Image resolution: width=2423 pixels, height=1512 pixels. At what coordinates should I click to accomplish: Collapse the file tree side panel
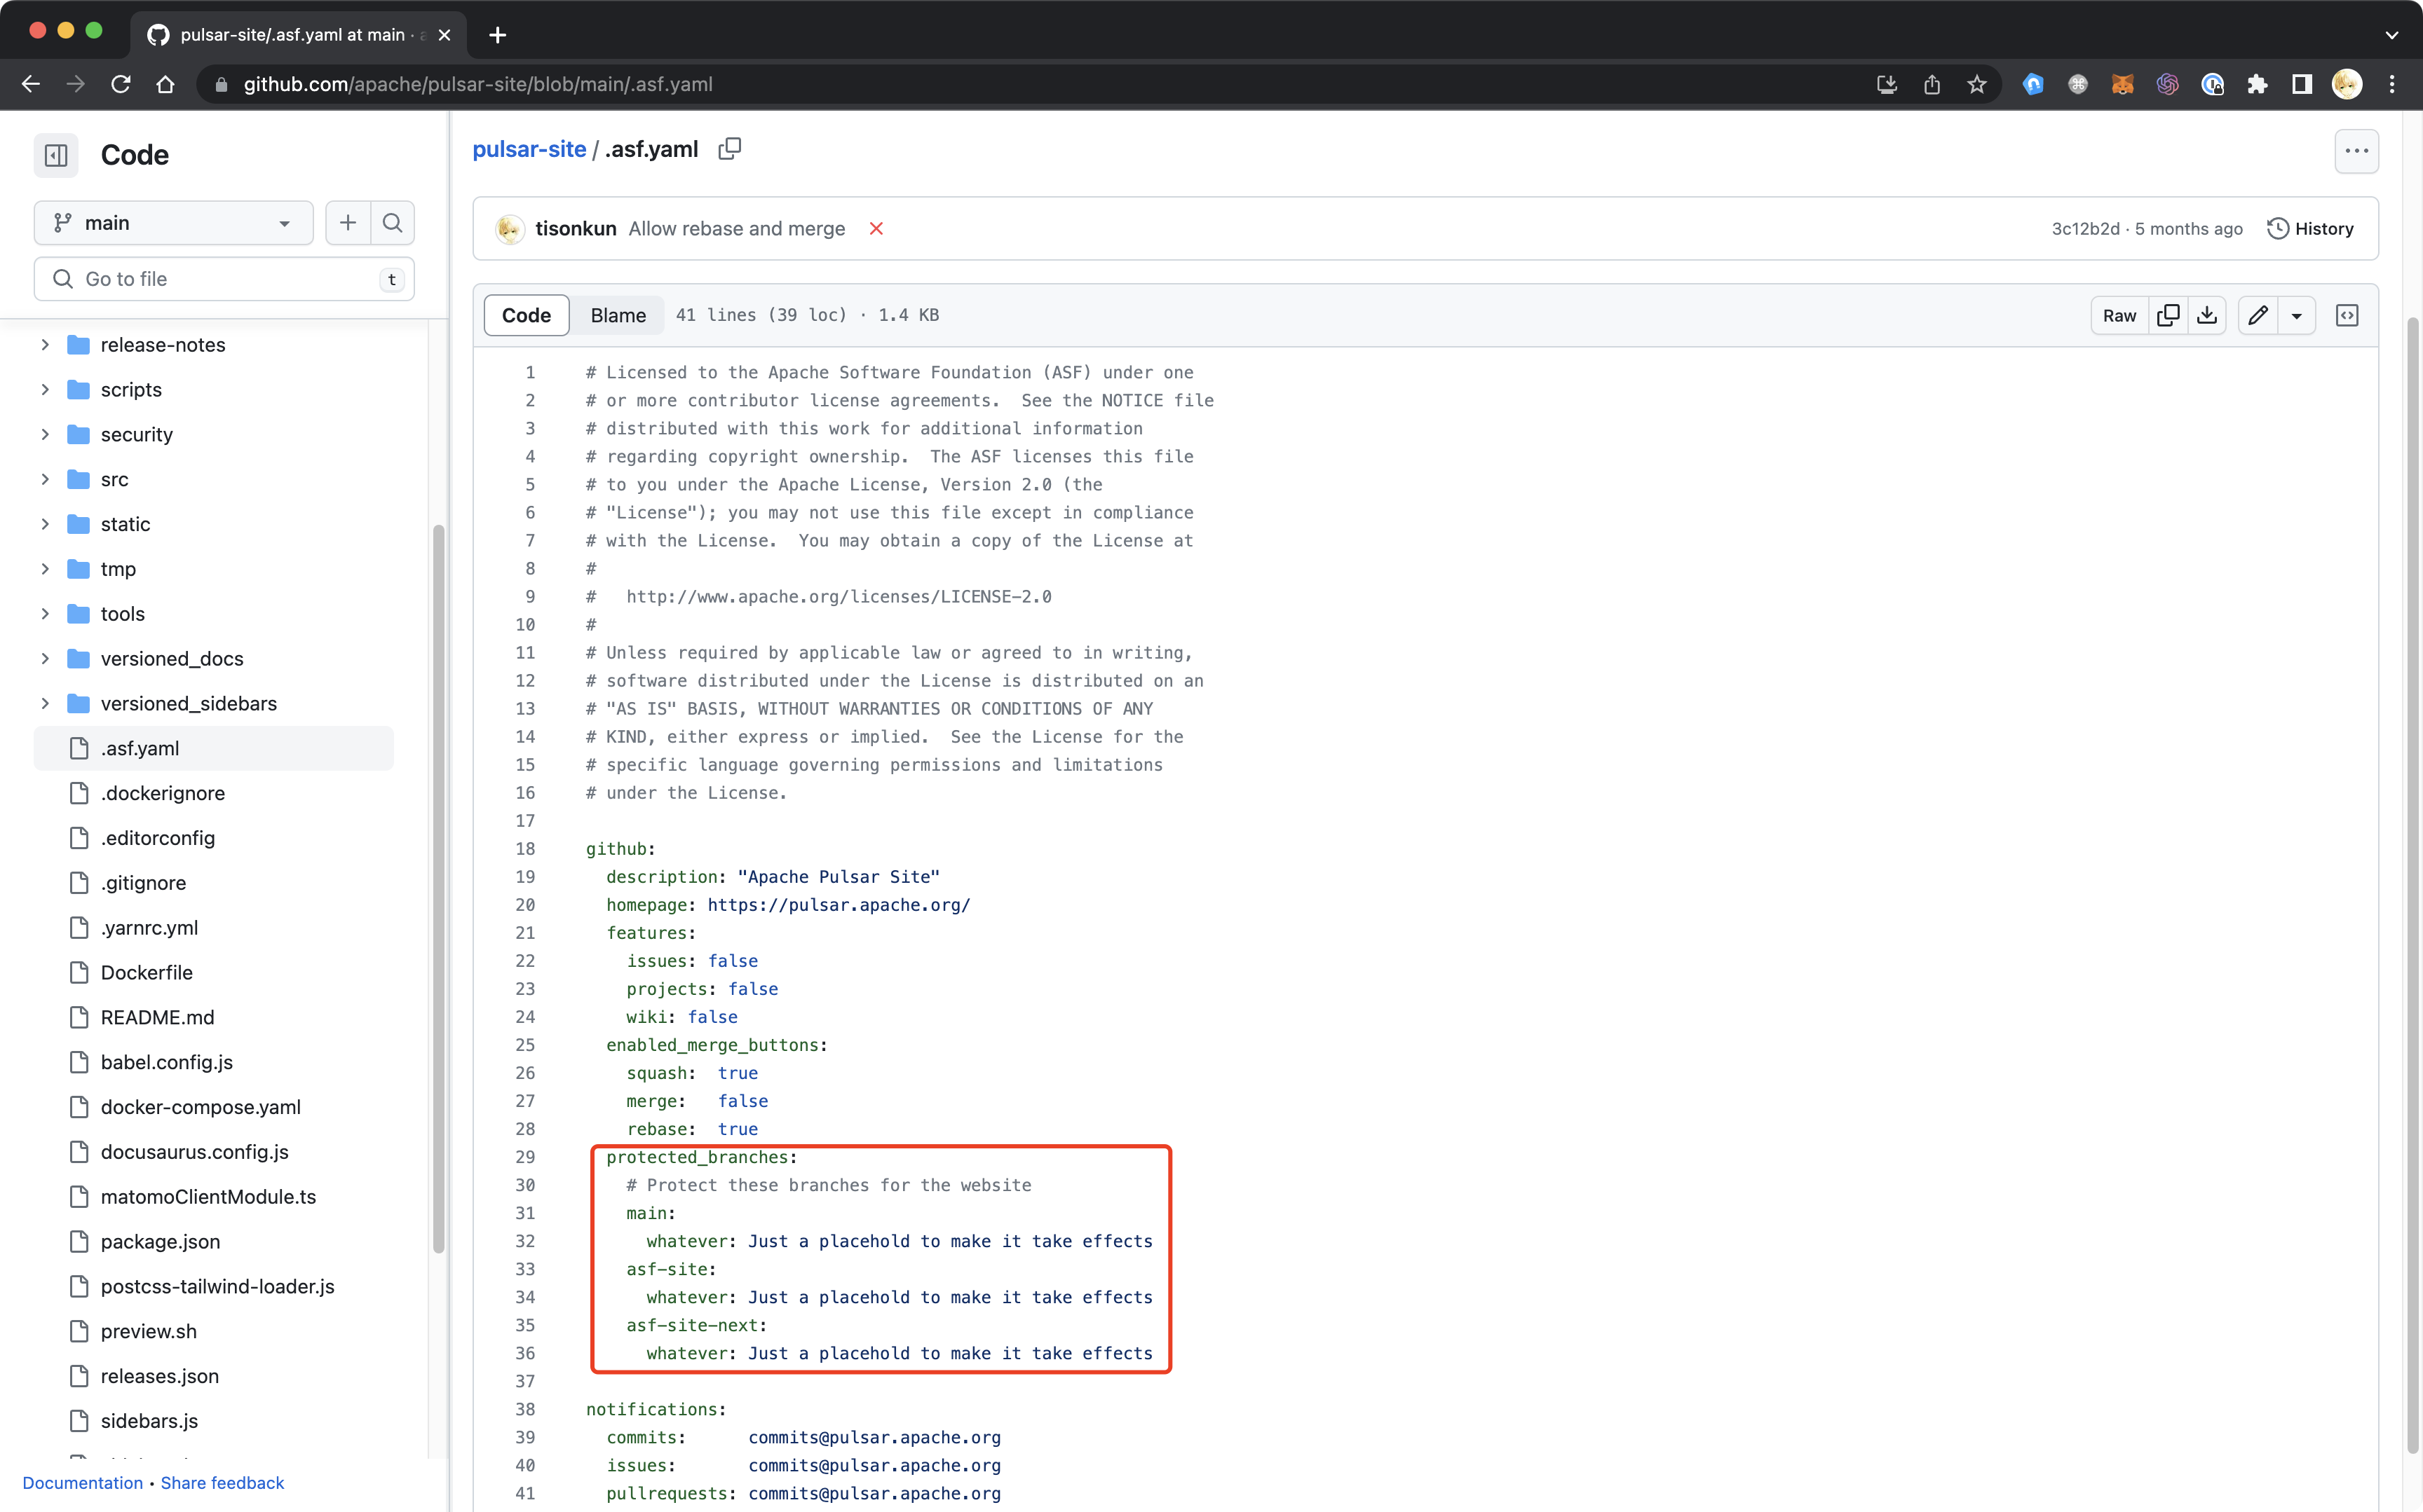(x=56, y=155)
